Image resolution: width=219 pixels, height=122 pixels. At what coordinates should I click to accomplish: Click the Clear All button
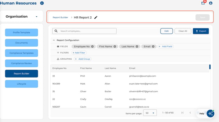[183, 31]
